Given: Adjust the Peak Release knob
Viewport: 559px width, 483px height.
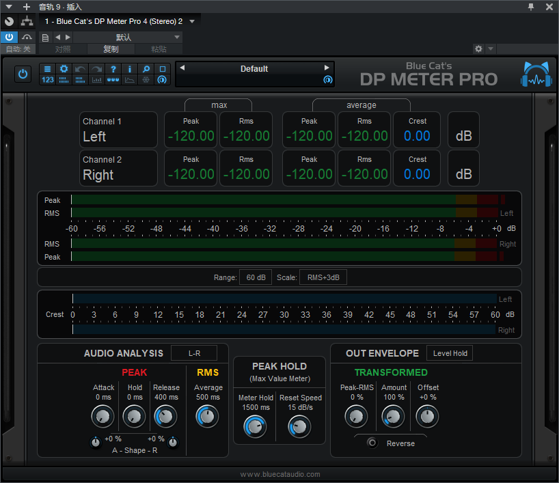Looking at the screenshot, I should [x=165, y=416].
